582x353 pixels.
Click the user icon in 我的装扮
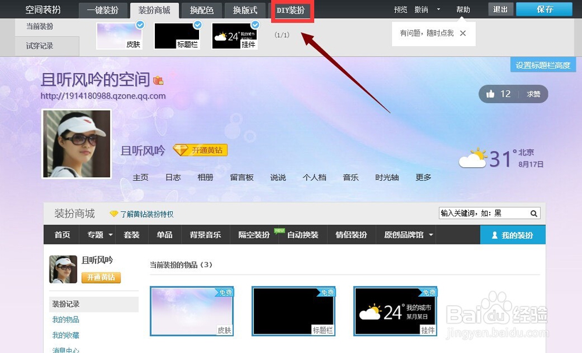coord(494,235)
